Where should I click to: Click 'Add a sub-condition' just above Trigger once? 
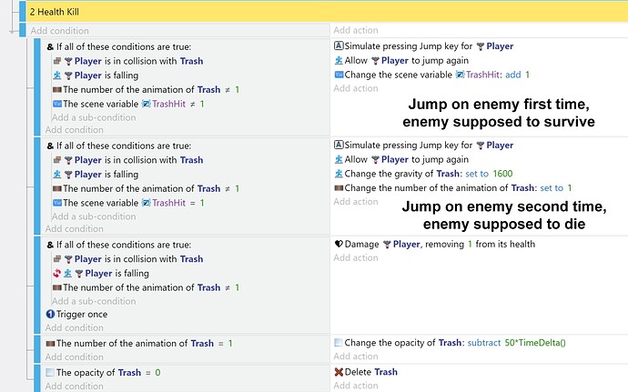click(x=94, y=301)
